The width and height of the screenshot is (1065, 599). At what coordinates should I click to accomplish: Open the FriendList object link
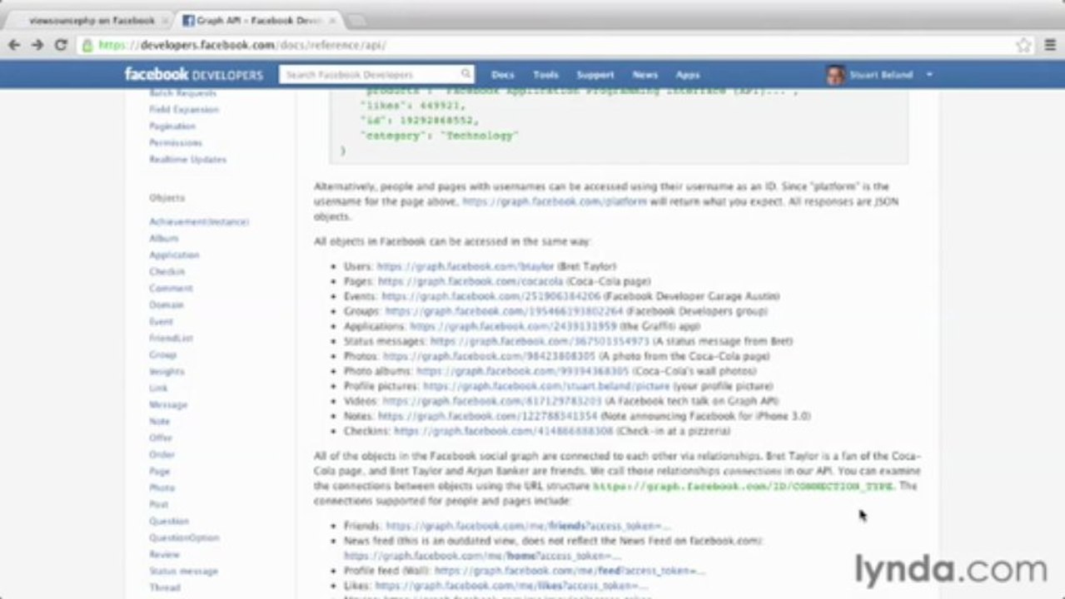[171, 339]
